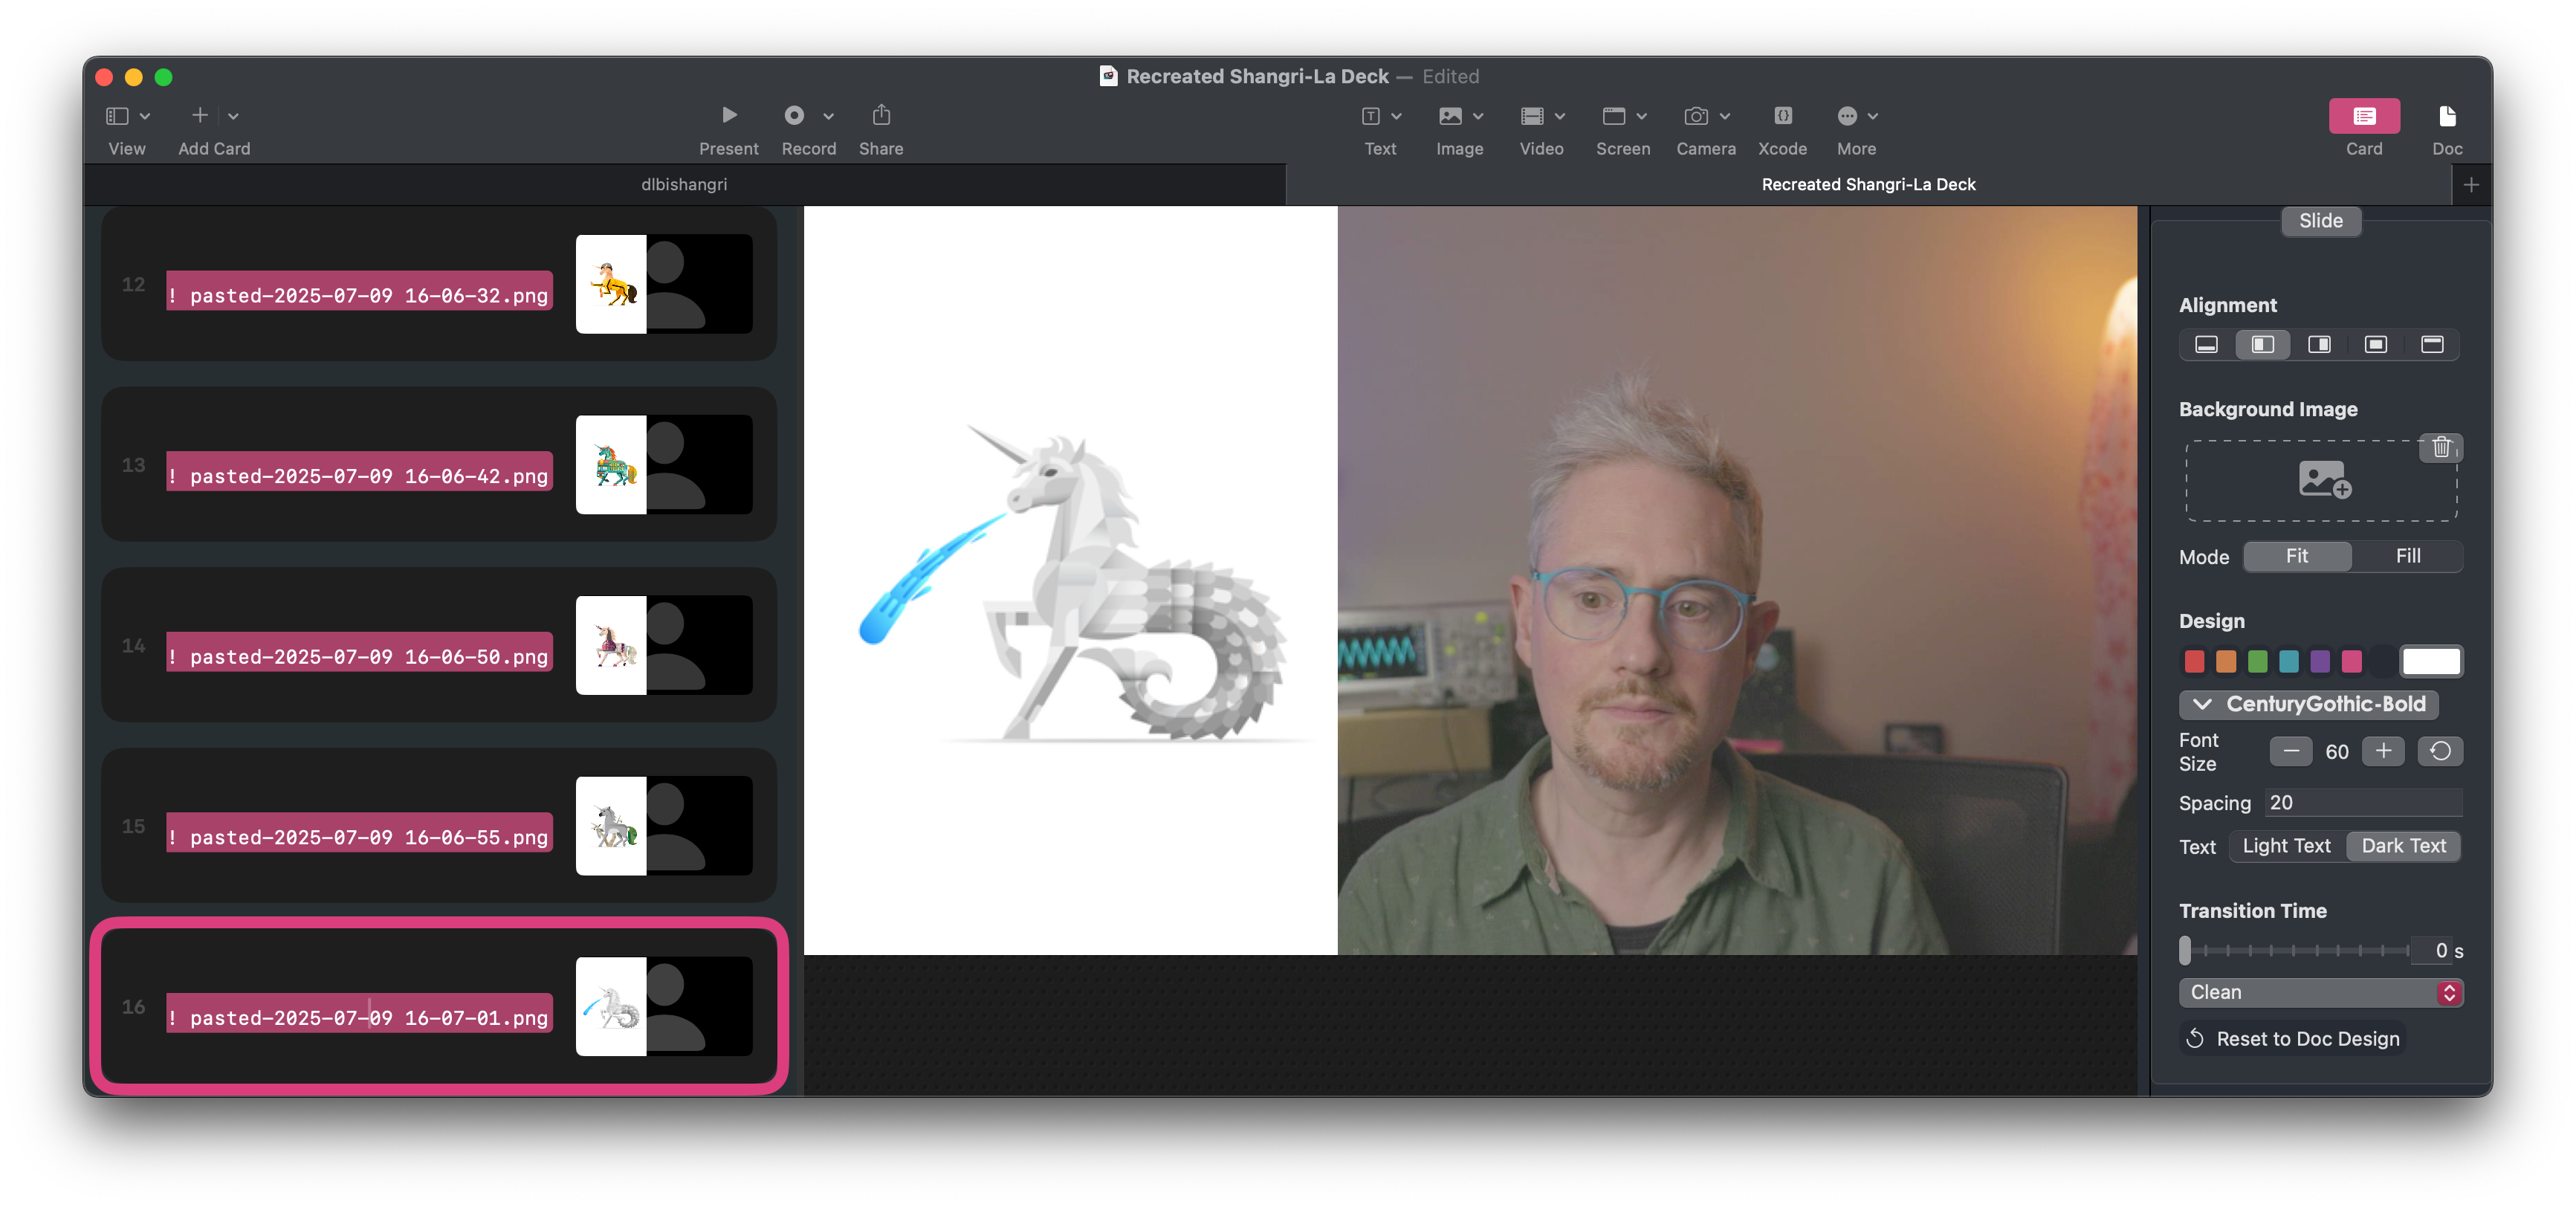Click the Text tool icon
2576x1207 pixels.
1371,116
